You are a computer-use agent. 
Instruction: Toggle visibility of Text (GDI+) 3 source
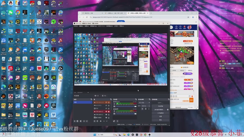click(106, 111)
